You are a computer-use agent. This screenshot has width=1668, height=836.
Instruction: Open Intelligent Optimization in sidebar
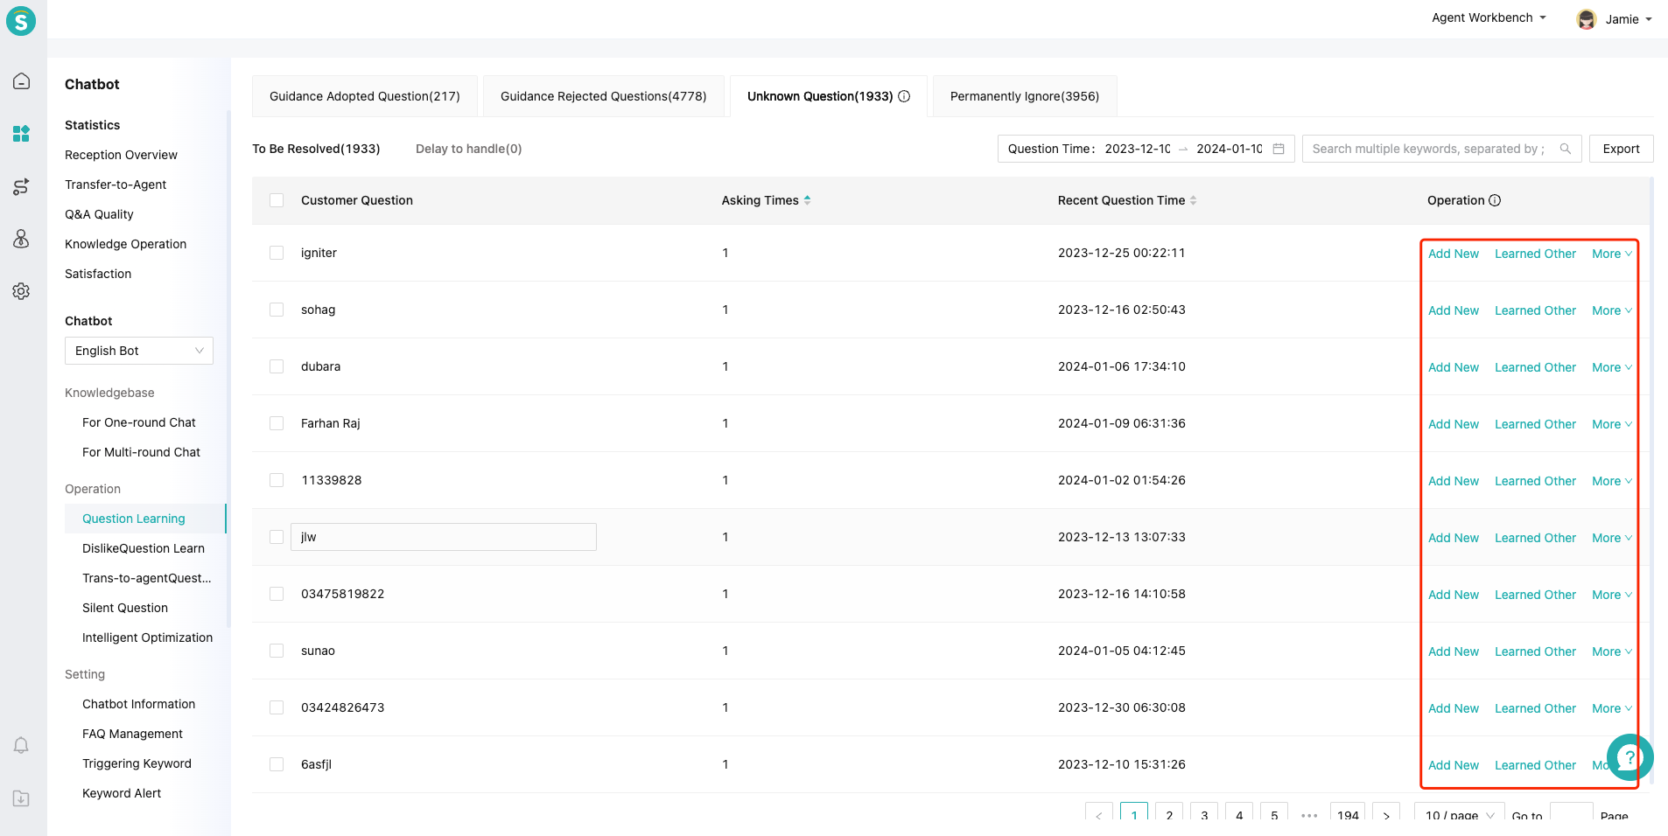click(x=147, y=637)
